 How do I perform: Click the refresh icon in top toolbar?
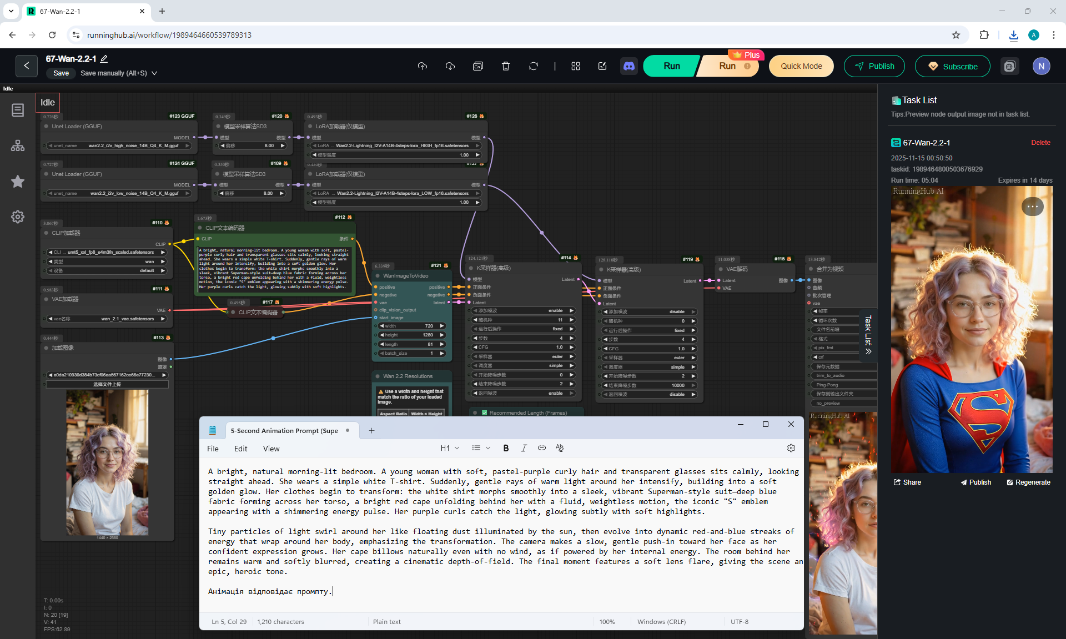click(534, 66)
